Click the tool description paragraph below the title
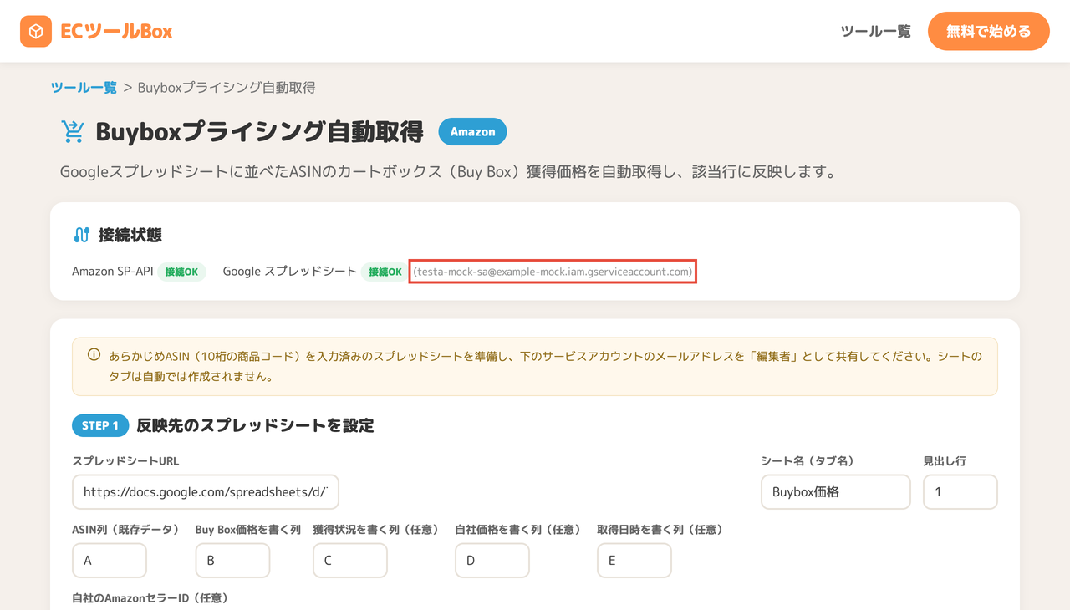 coord(448,173)
